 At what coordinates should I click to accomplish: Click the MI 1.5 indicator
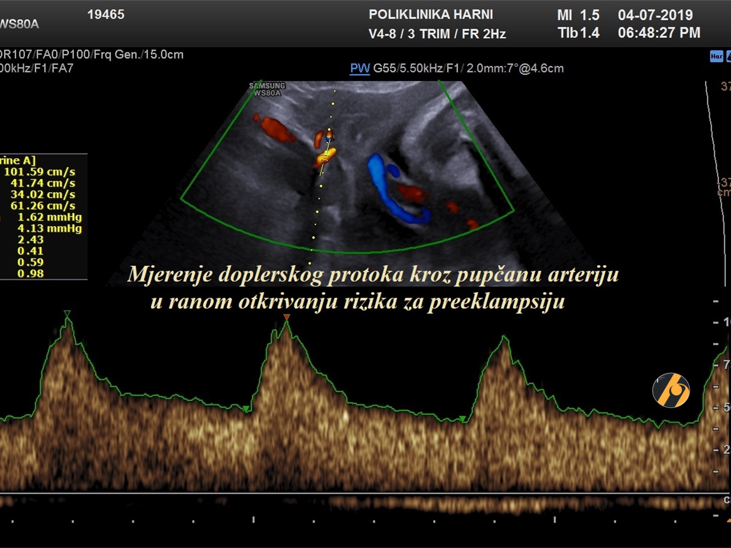(578, 15)
